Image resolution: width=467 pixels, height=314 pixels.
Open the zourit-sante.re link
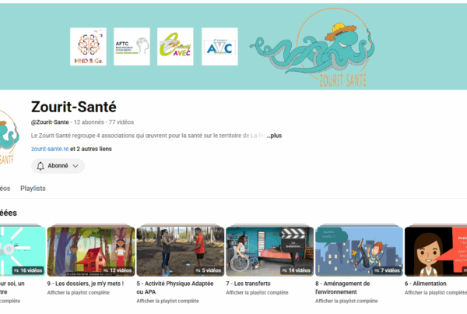coord(50,149)
